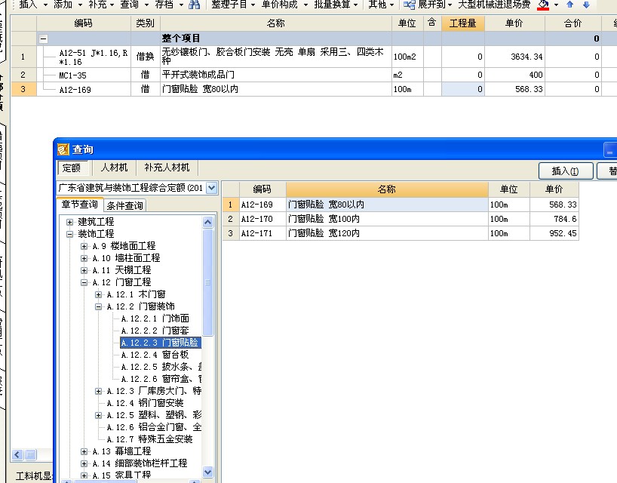The width and height of the screenshot is (617, 483).
Task: Select A.12.6 铝合金门窗 tree item
Action: coord(154,427)
